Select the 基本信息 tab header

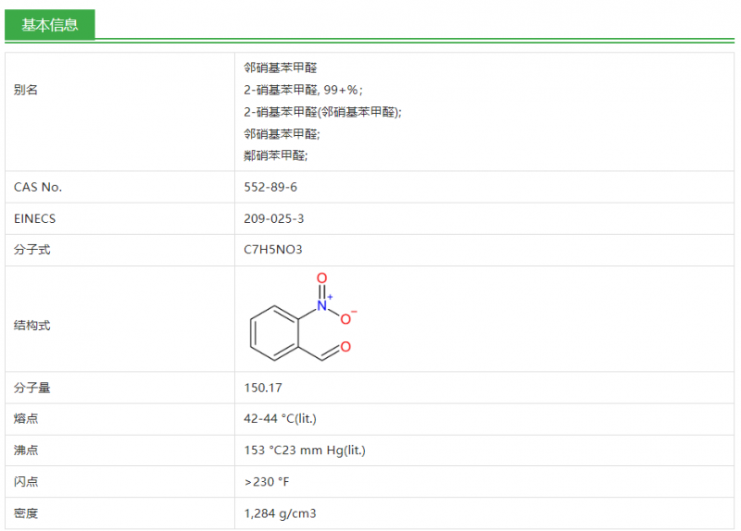click(x=50, y=25)
